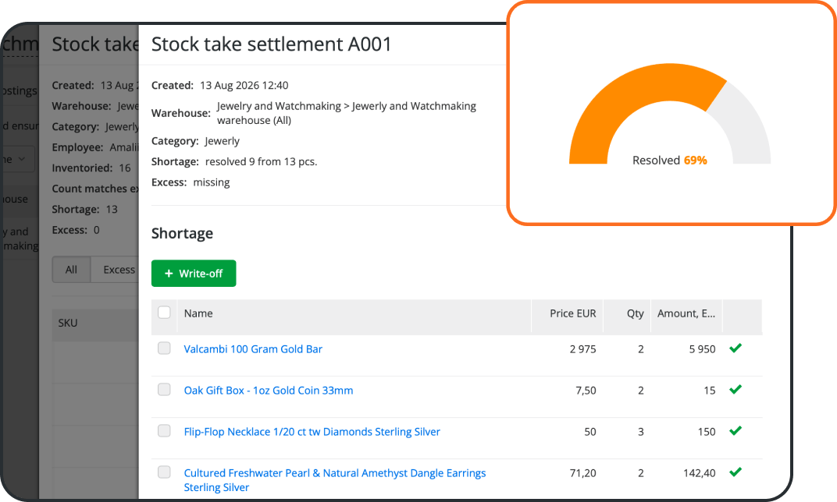Viewport: 837px width, 502px height.
Task: Click green checkmark on Flip-Flop Necklace row
Action: point(735,430)
